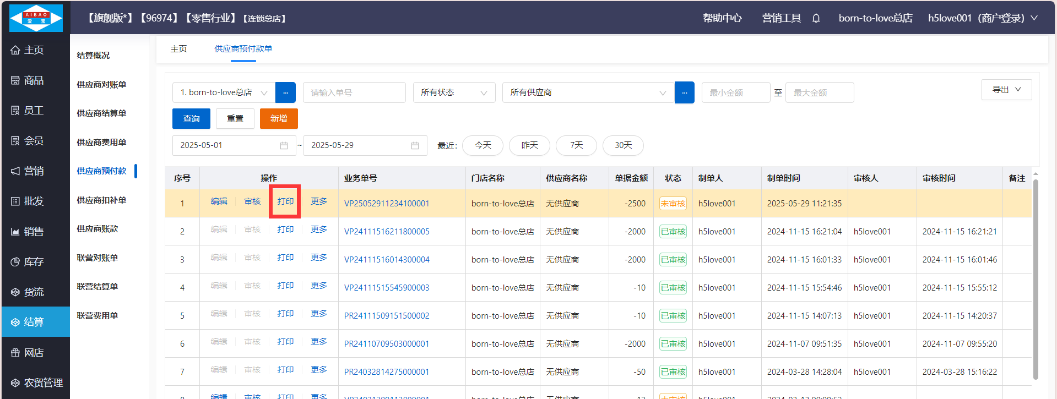Expand the born-to-love总店 store dropdown
Screen dimensions: 1057x399
point(223,92)
